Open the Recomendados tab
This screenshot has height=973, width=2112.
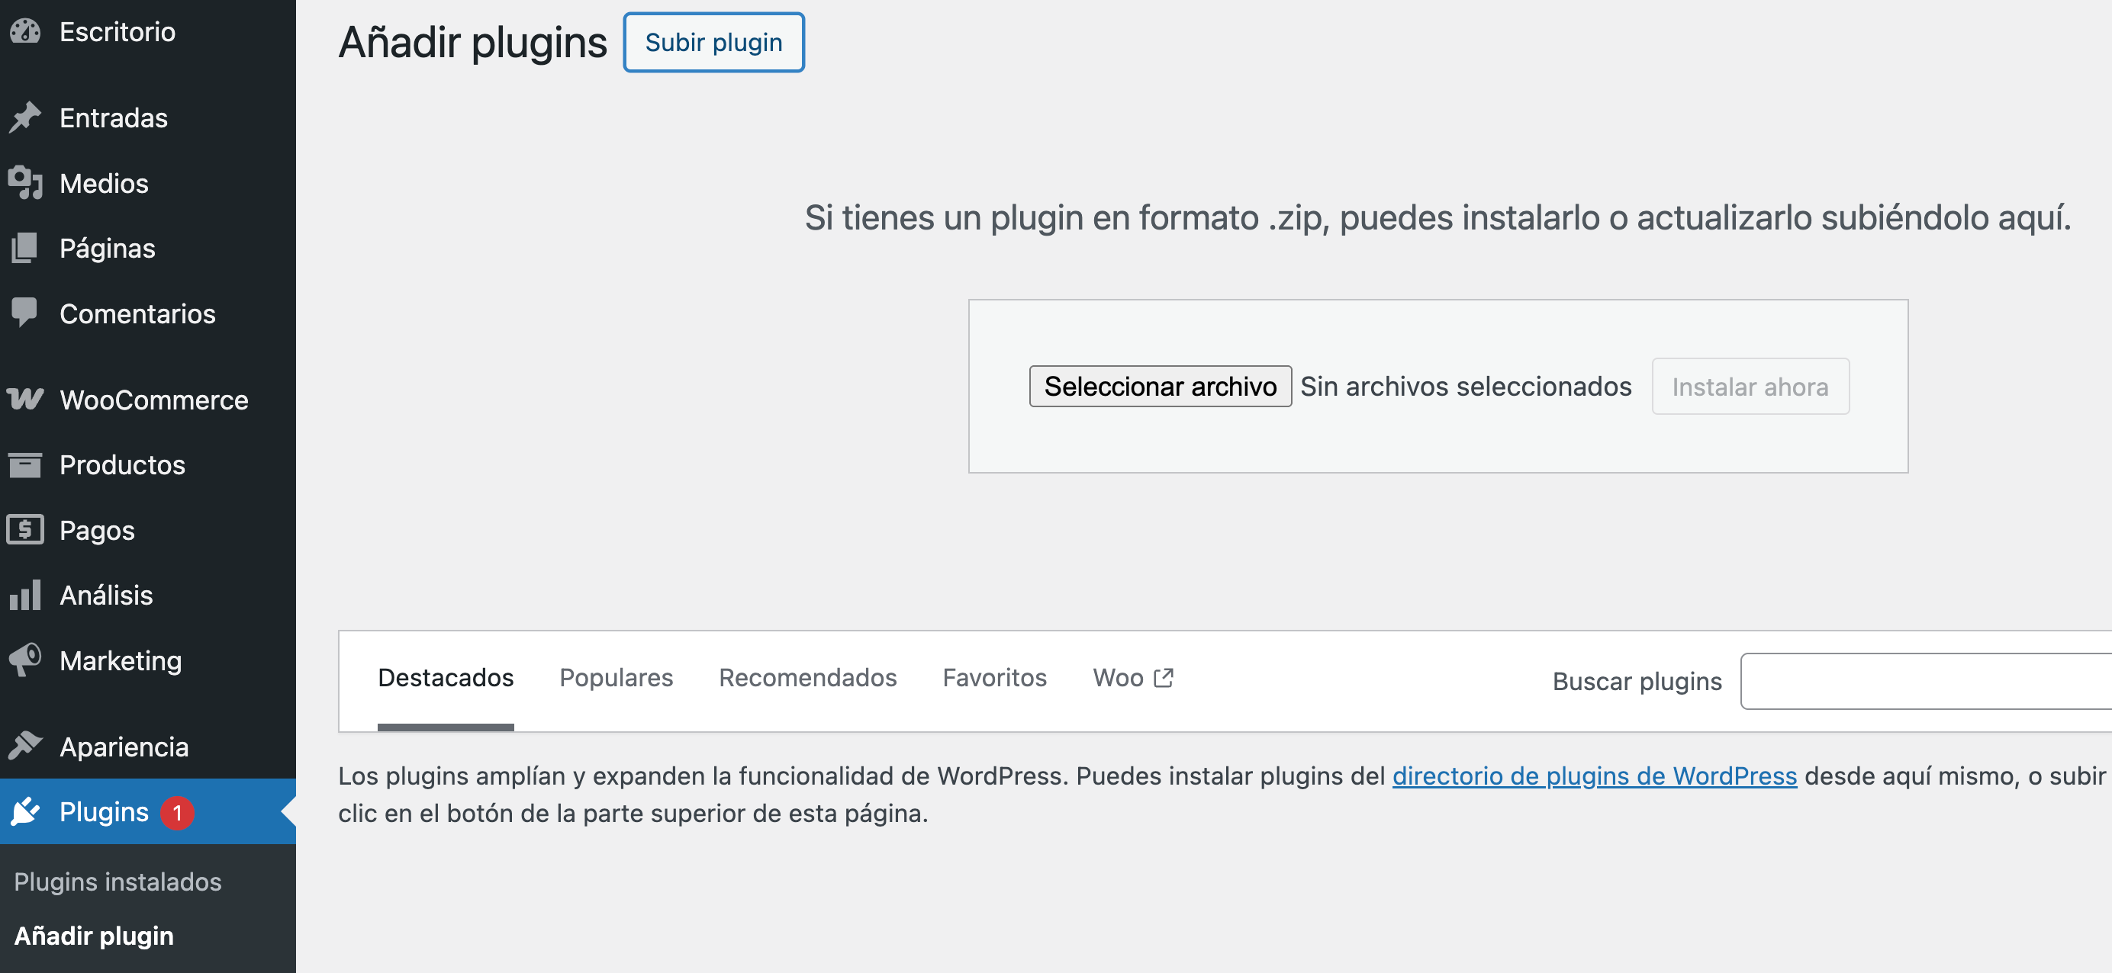806,678
